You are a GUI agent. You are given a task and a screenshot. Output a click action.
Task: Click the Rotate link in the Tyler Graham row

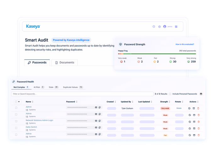pyautogui.click(x=179, y=108)
